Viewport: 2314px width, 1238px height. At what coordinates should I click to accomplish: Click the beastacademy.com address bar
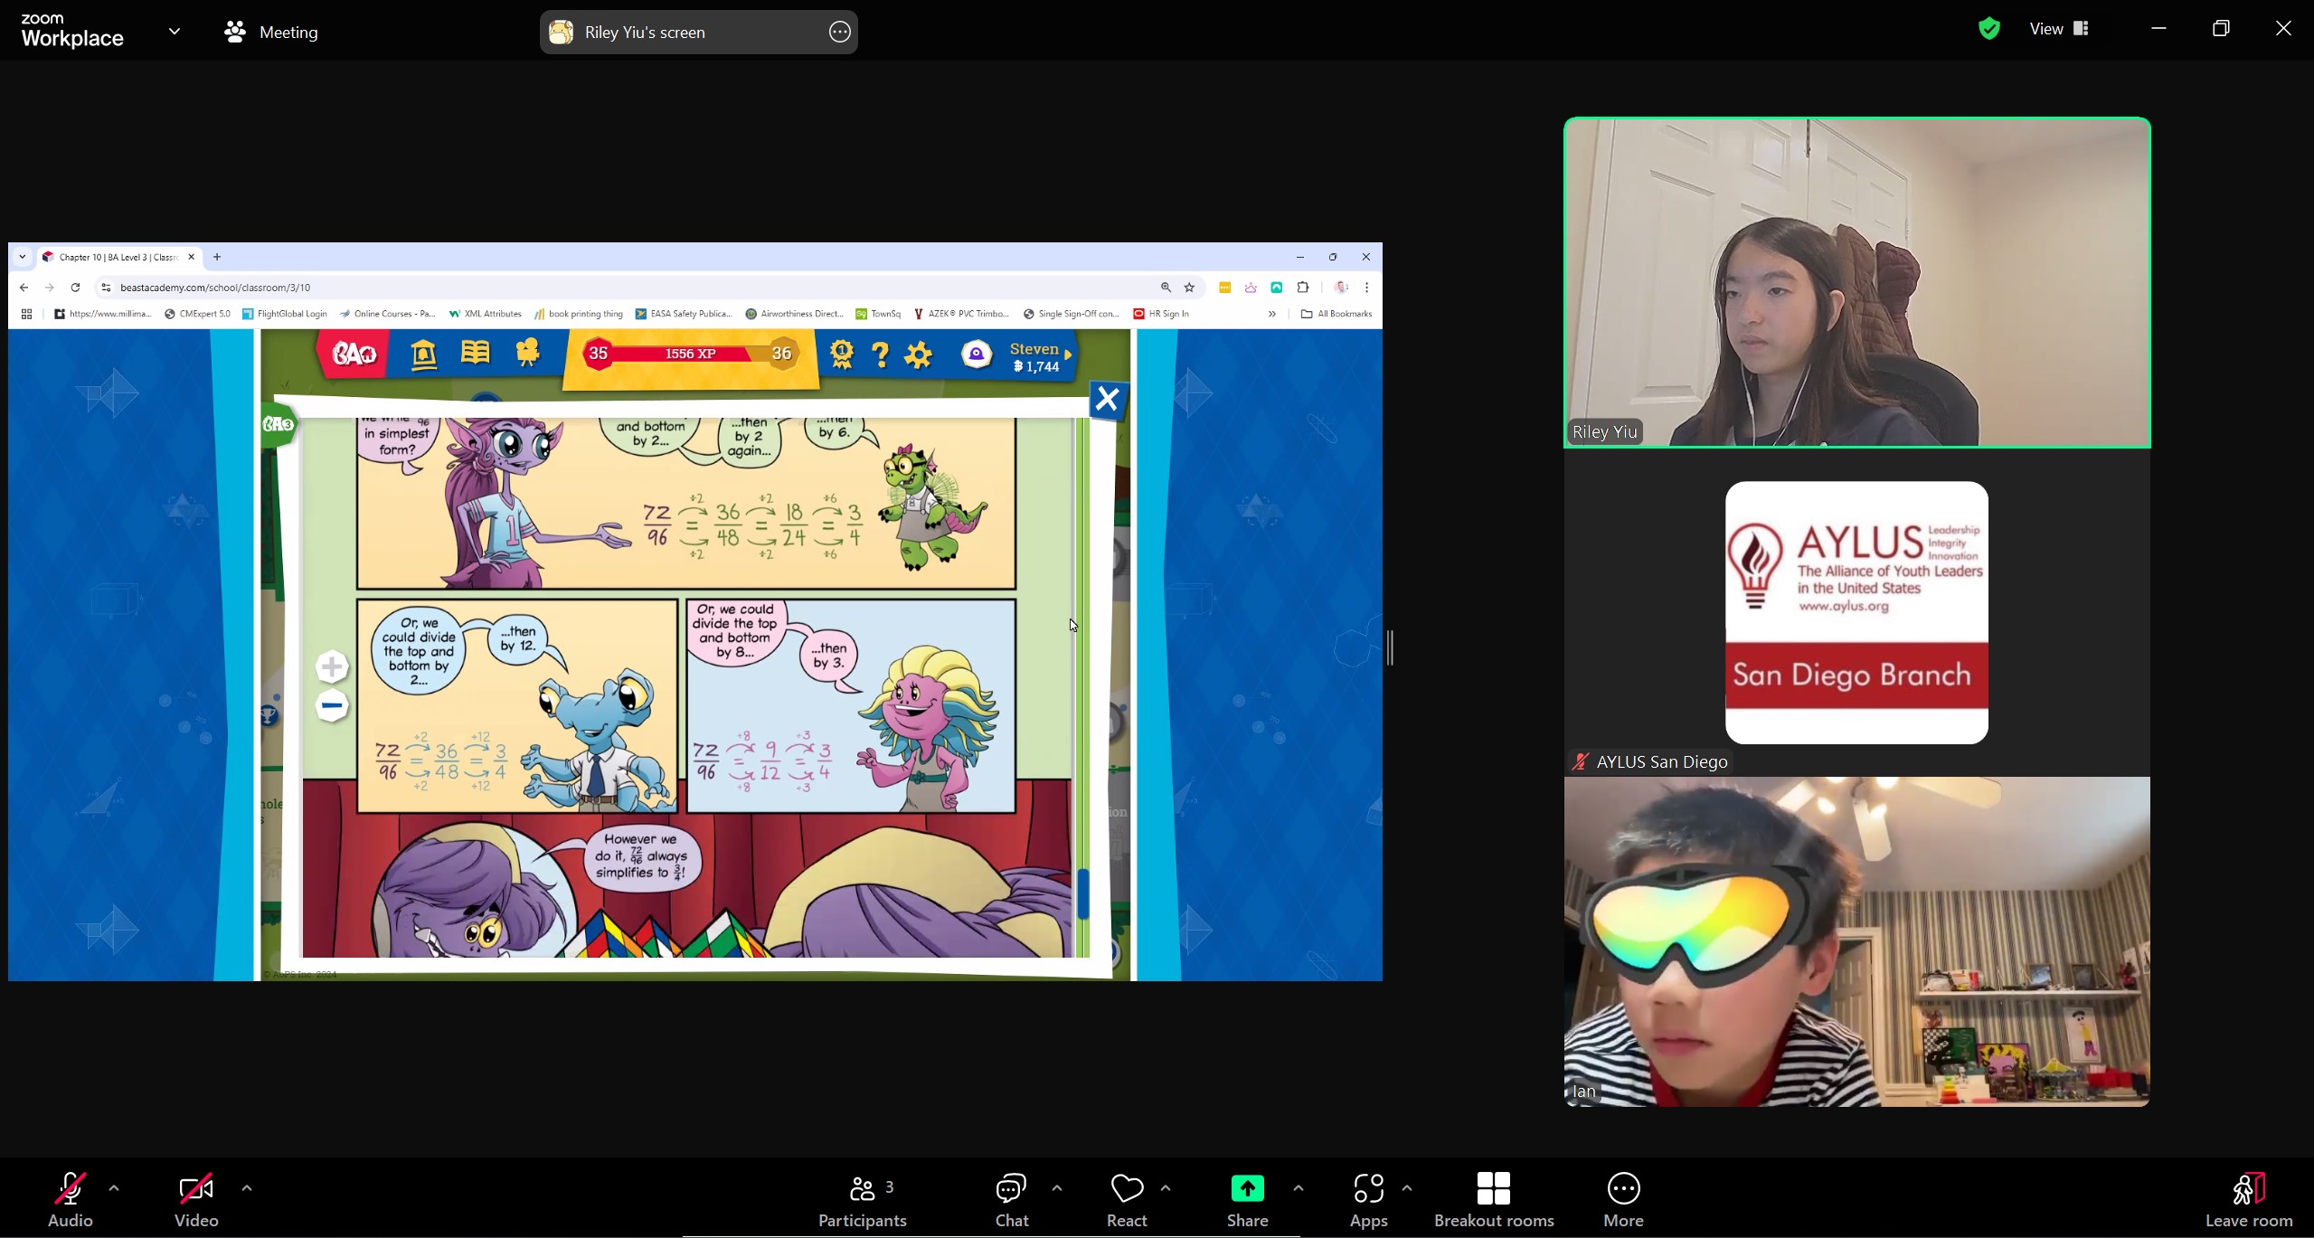click(x=633, y=288)
